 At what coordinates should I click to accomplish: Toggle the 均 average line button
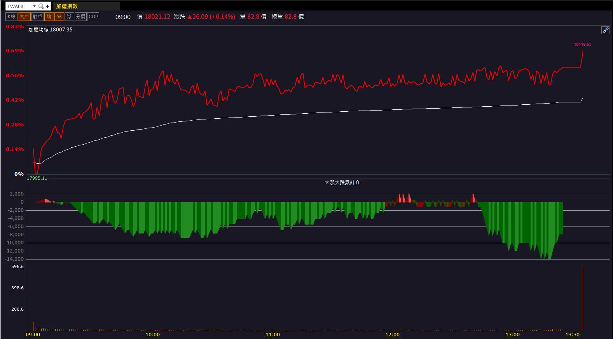click(49, 17)
